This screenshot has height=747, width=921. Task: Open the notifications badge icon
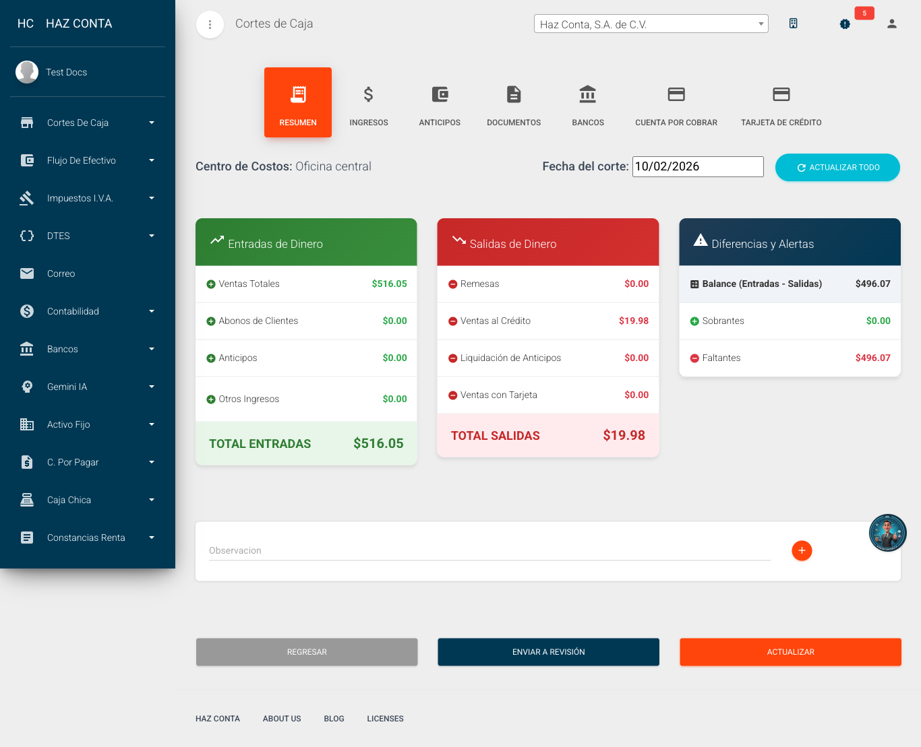click(x=845, y=24)
